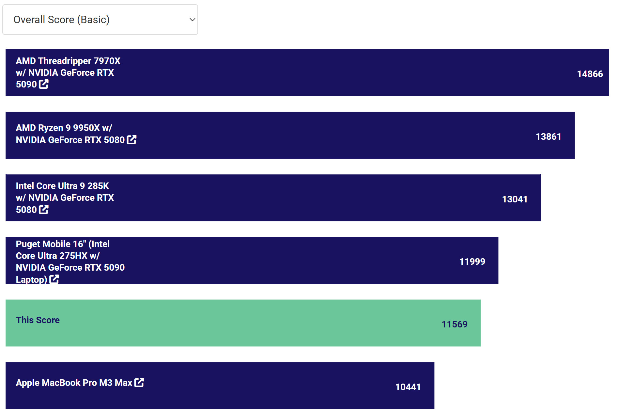
Task: Open external link icon for Puget Mobile 16"
Action: coord(54,279)
